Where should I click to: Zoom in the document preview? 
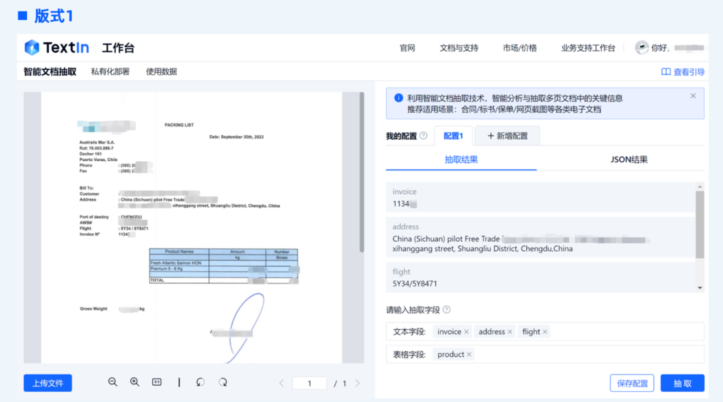tap(135, 382)
